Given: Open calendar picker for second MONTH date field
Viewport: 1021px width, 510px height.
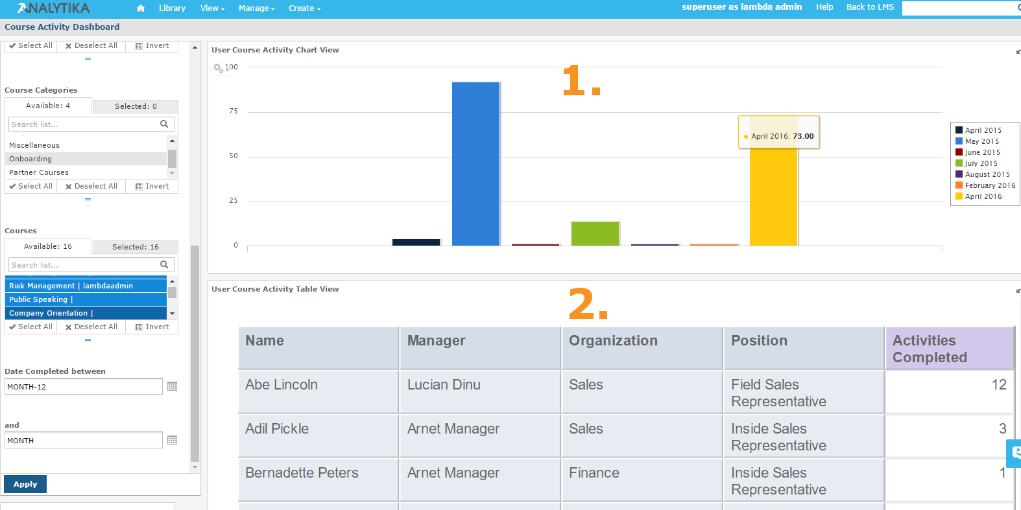Looking at the screenshot, I should pyautogui.click(x=172, y=440).
